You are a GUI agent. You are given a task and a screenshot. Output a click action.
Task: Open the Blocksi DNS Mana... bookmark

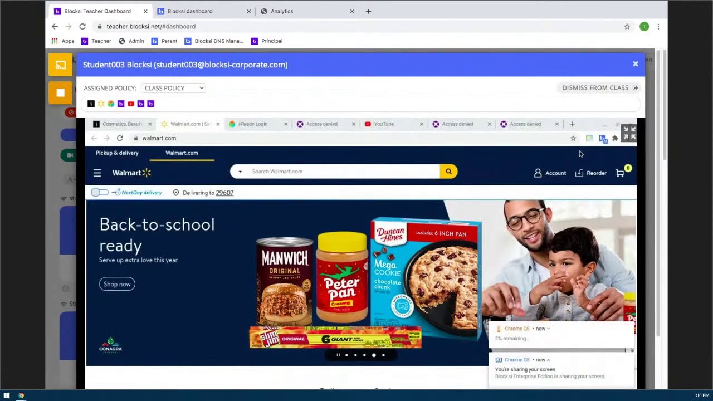point(214,41)
